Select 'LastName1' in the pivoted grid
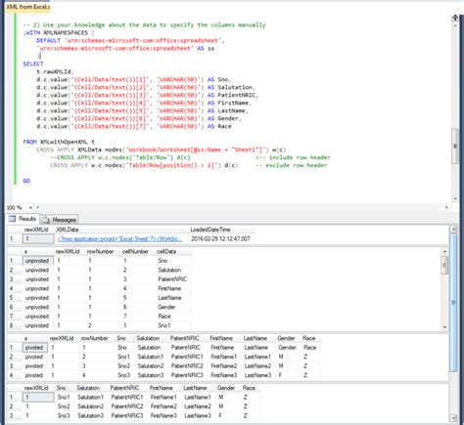This screenshot has width=464, height=425. click(257, 357)
